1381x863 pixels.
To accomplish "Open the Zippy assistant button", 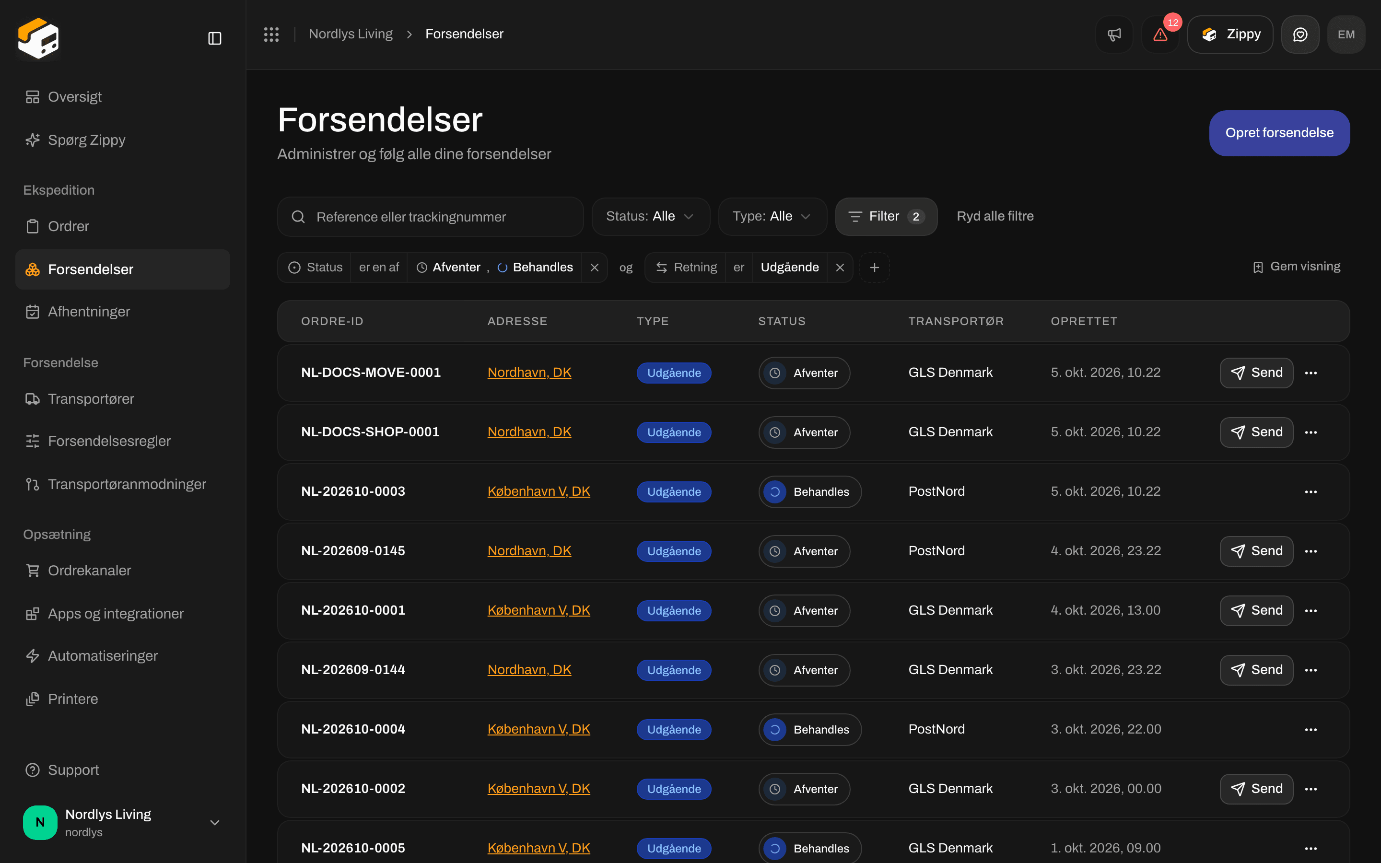I will click(x=1230, y=34).
